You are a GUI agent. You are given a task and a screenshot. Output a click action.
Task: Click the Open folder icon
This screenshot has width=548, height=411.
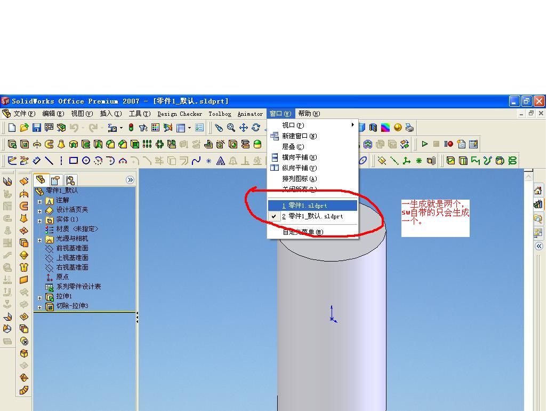click(x=24, y=128)
